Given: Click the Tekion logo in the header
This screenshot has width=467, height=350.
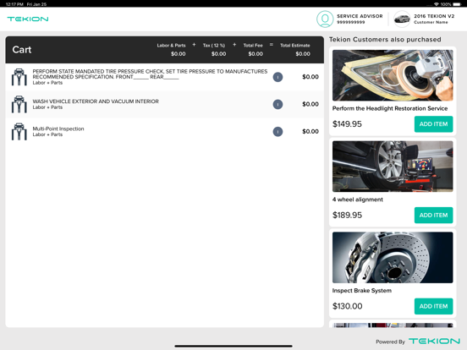Looking at the screenshot, I should pos(28,19).
